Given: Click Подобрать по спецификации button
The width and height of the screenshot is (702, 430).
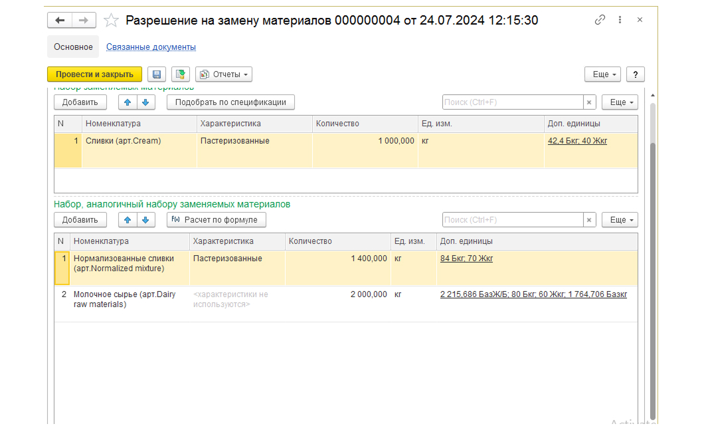Looking at the screenshot, I should pyautogui.click(x=230, y=102).
